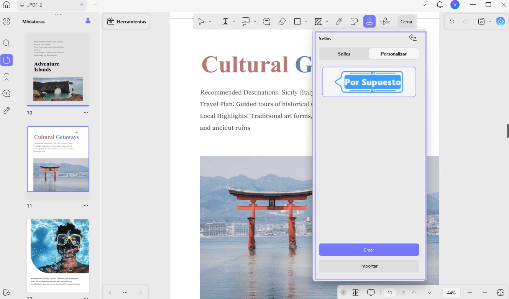The image size is (509, 299).
Task: Select the signature tool
Action: (x=385, y=22)
